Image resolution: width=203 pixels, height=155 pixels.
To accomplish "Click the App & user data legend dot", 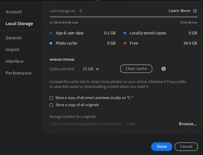I will (51, 33).
